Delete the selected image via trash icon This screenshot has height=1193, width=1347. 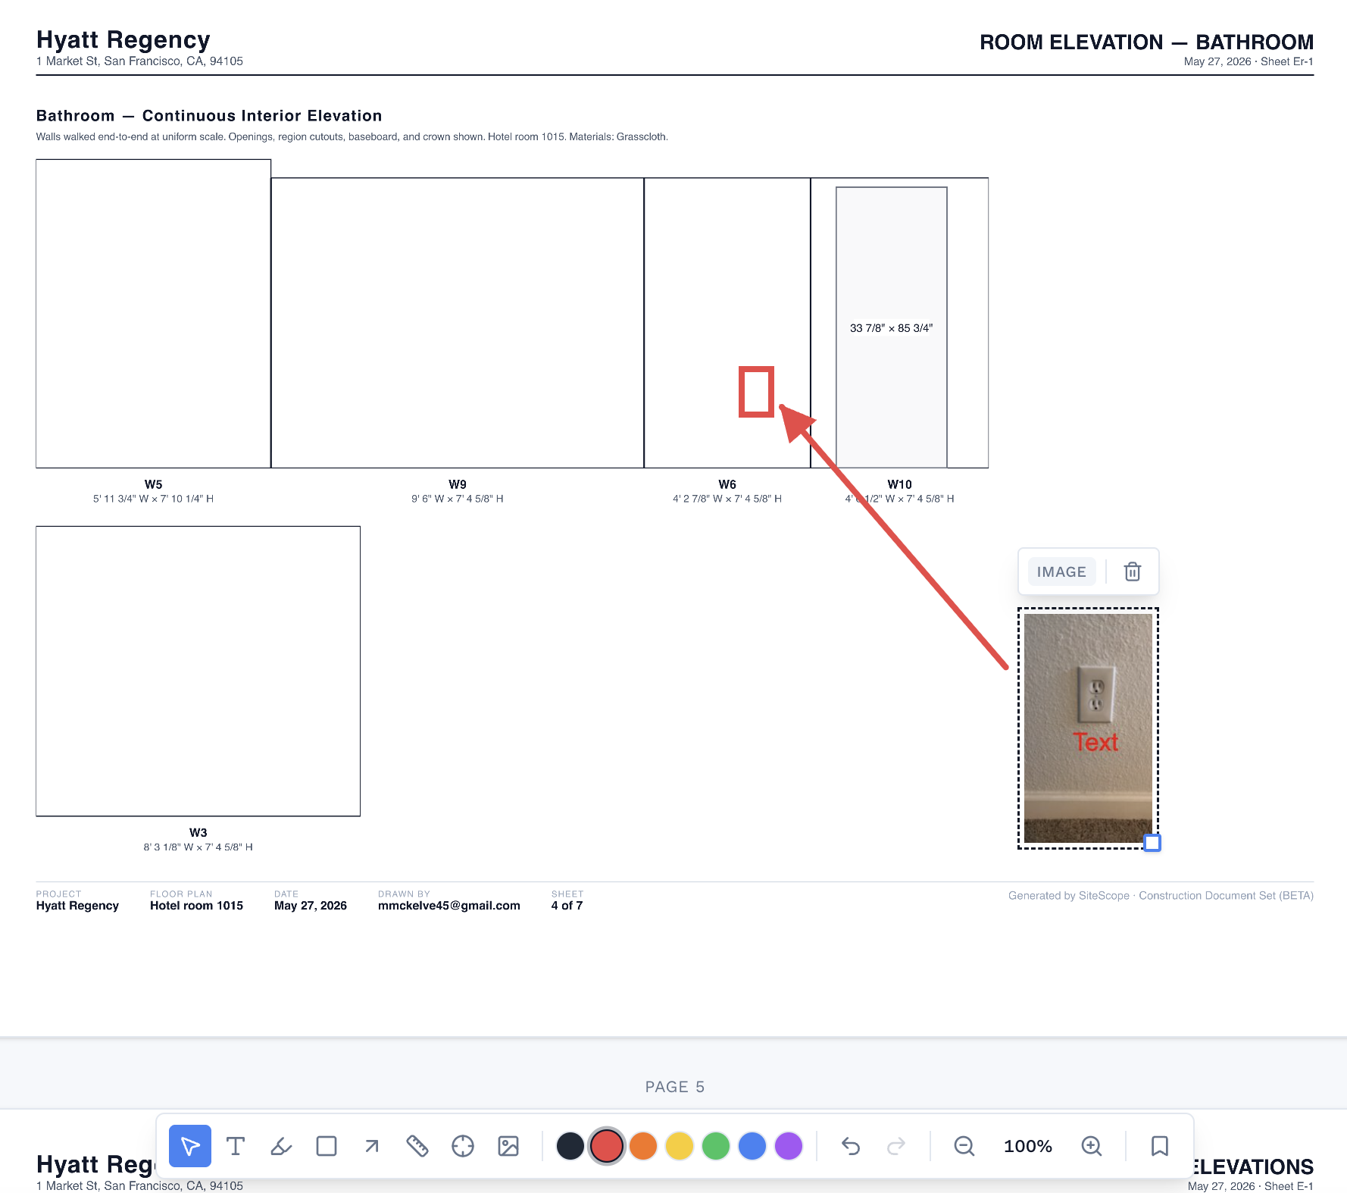[x=1133, y=571]
